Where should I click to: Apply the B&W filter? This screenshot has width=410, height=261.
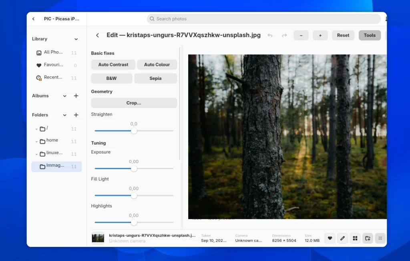tap(111, 78)
